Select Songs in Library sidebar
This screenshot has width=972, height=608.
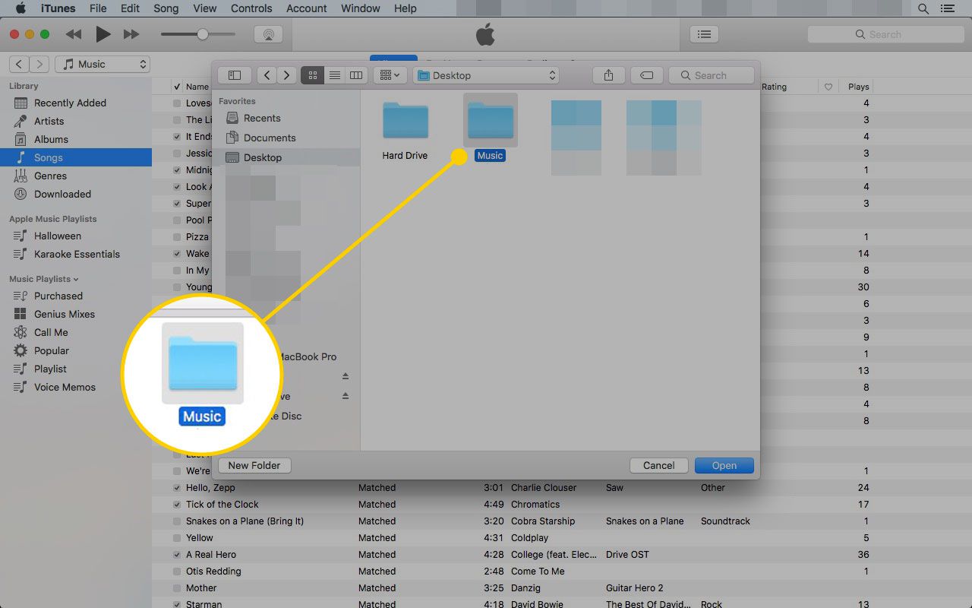point(76,157)
